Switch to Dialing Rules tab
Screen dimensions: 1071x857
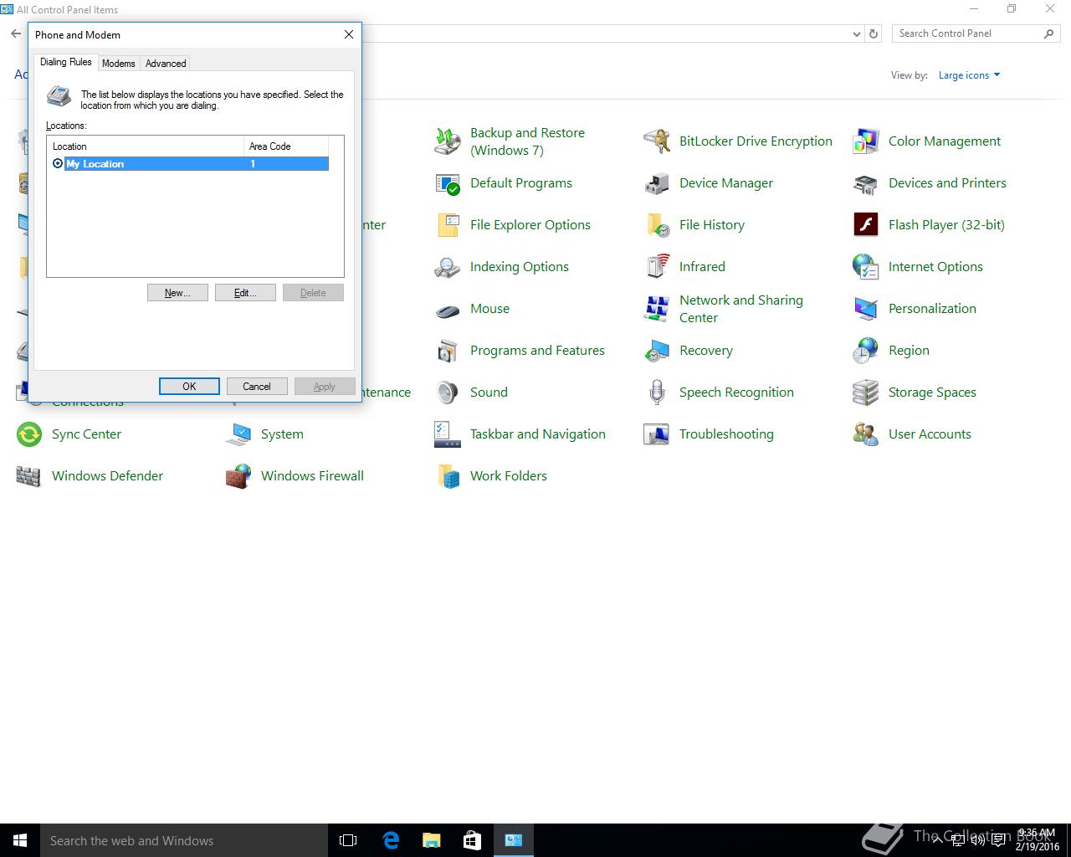(66, 62)
